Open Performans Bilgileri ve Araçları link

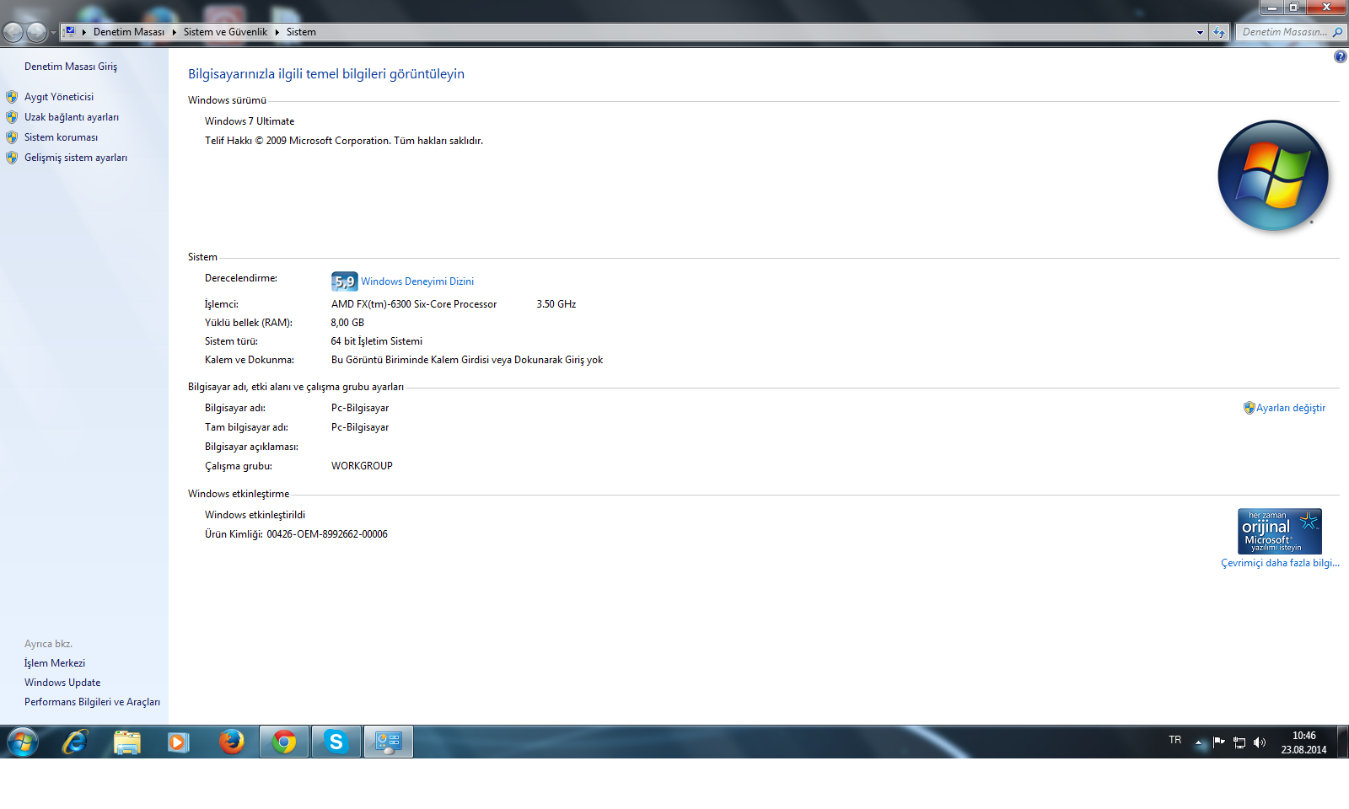(92, 702)
